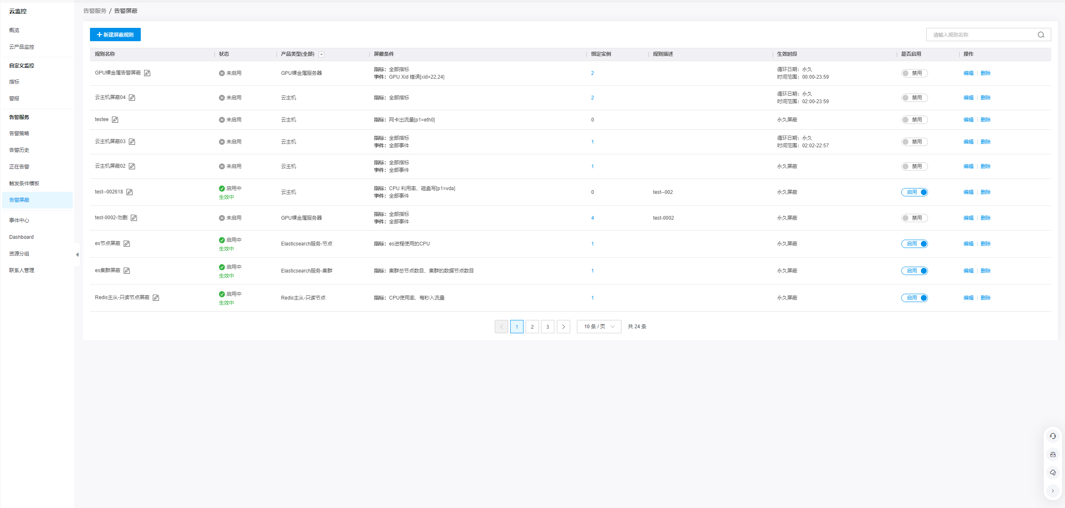1065x508 pixels.
Task: Disable the test--002618 rule switch
Action: (x=914, y=192)
